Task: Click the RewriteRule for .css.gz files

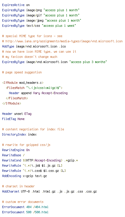Action: 34,171
